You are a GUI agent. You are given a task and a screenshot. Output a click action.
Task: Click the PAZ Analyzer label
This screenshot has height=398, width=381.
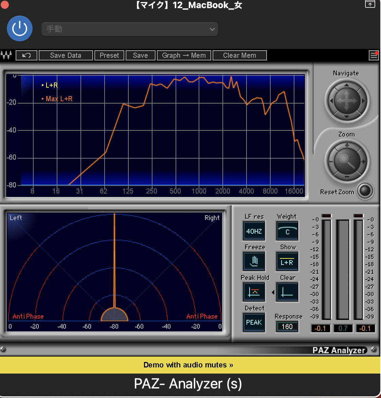pos(340,350)
